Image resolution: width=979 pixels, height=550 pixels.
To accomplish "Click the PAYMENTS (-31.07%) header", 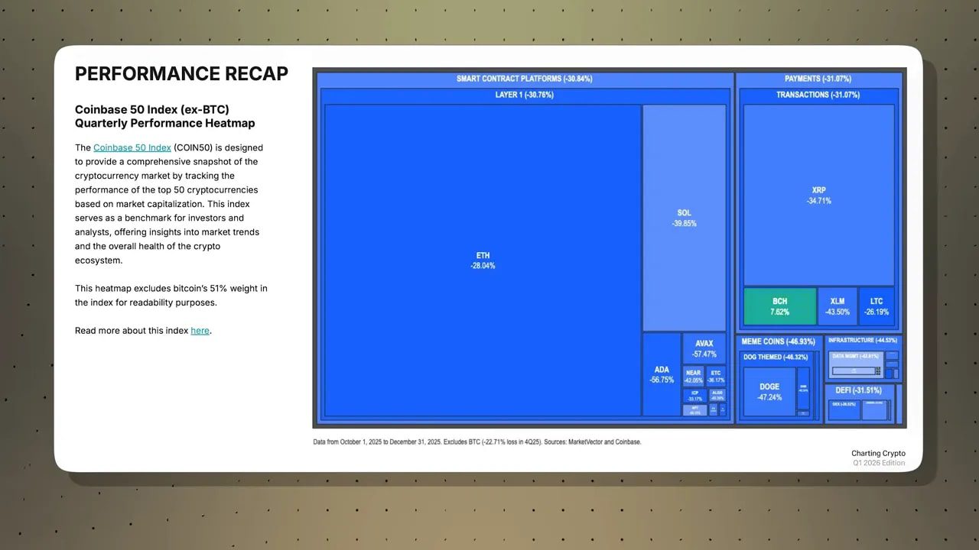I will (818, 78).
